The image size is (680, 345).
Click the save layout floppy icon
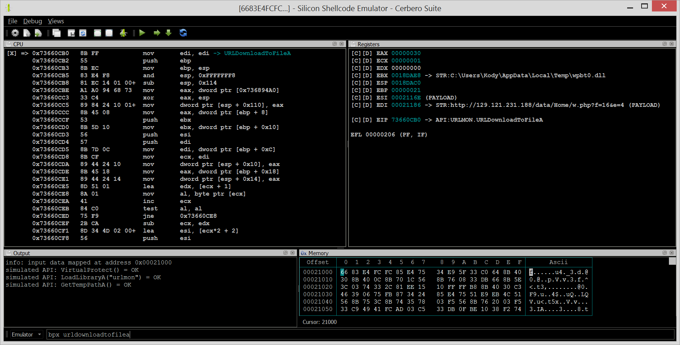click(71, 33)
